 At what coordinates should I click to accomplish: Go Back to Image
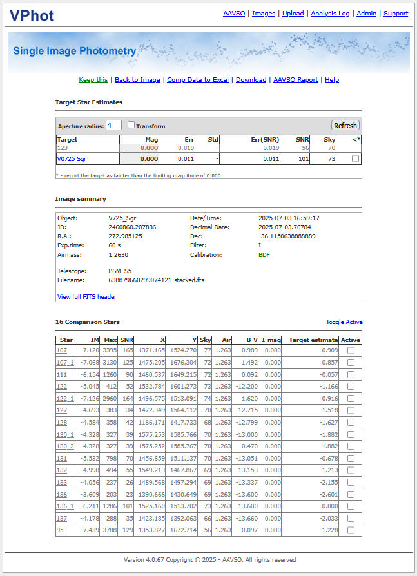137,80
